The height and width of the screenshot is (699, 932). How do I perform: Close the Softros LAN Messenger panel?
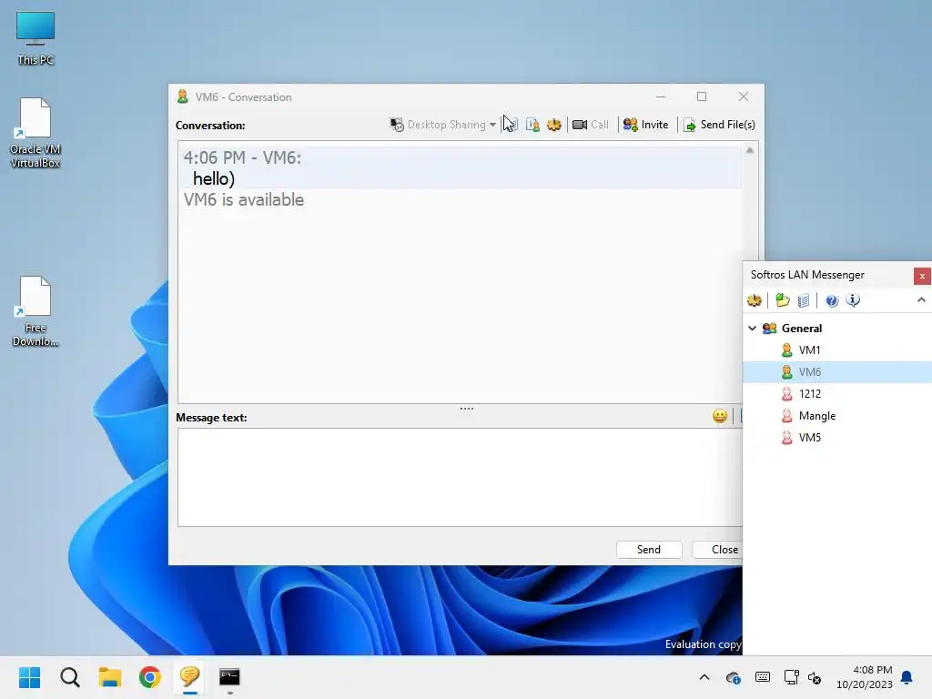(x=922, y=276)
